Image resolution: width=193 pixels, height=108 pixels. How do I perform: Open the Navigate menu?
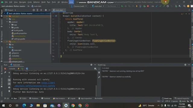23,2
